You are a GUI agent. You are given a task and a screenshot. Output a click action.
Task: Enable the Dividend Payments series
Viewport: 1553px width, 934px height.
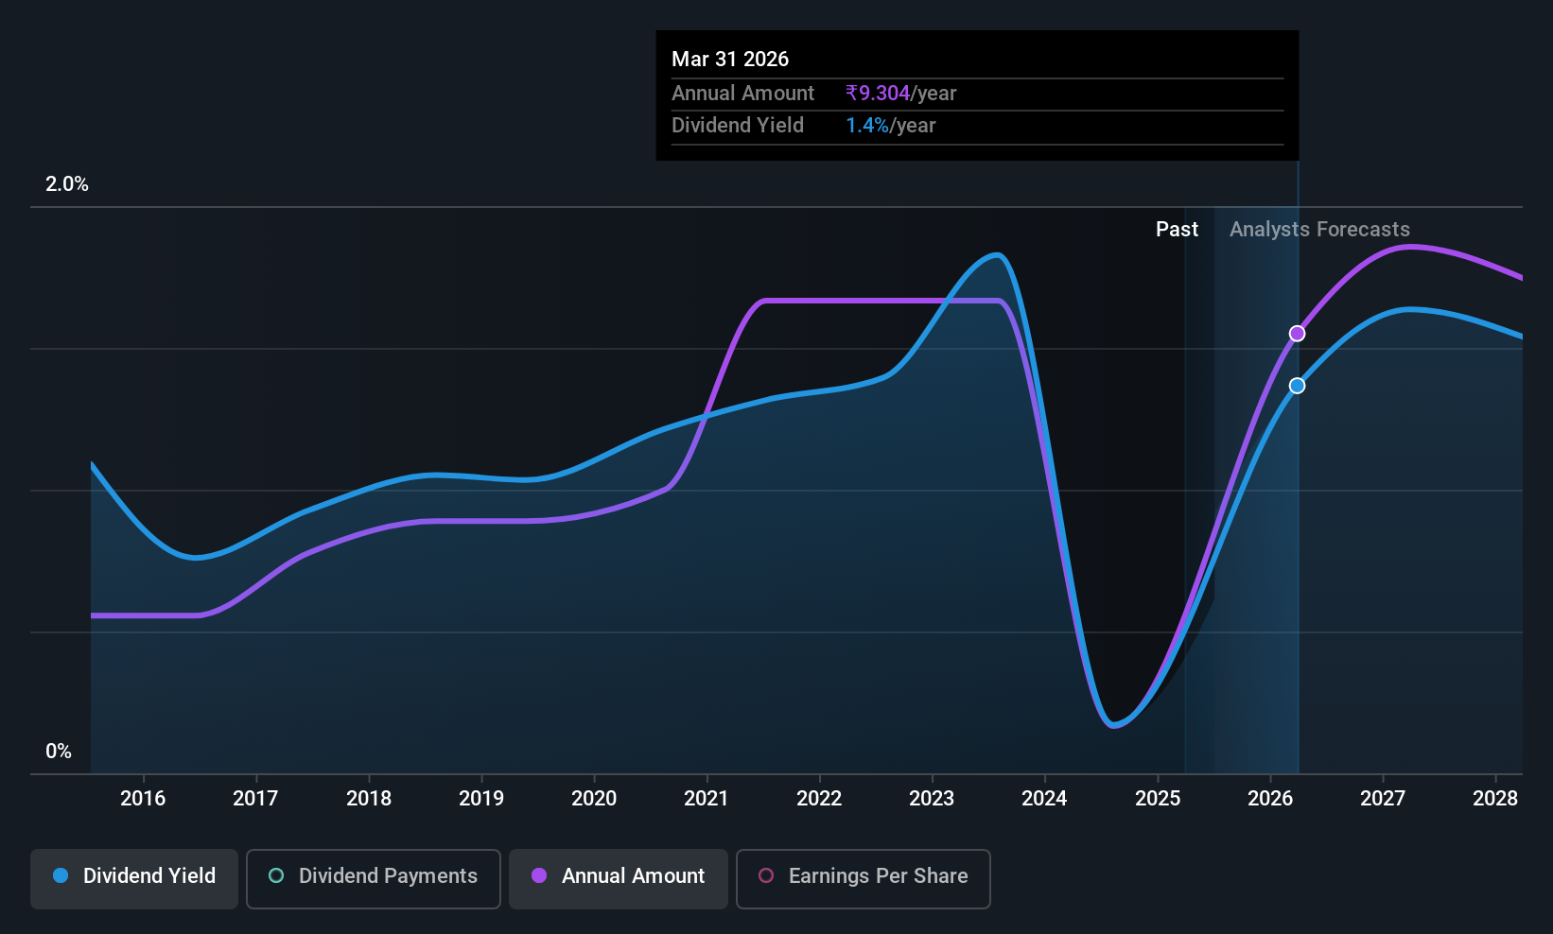(x=374, y=879)
